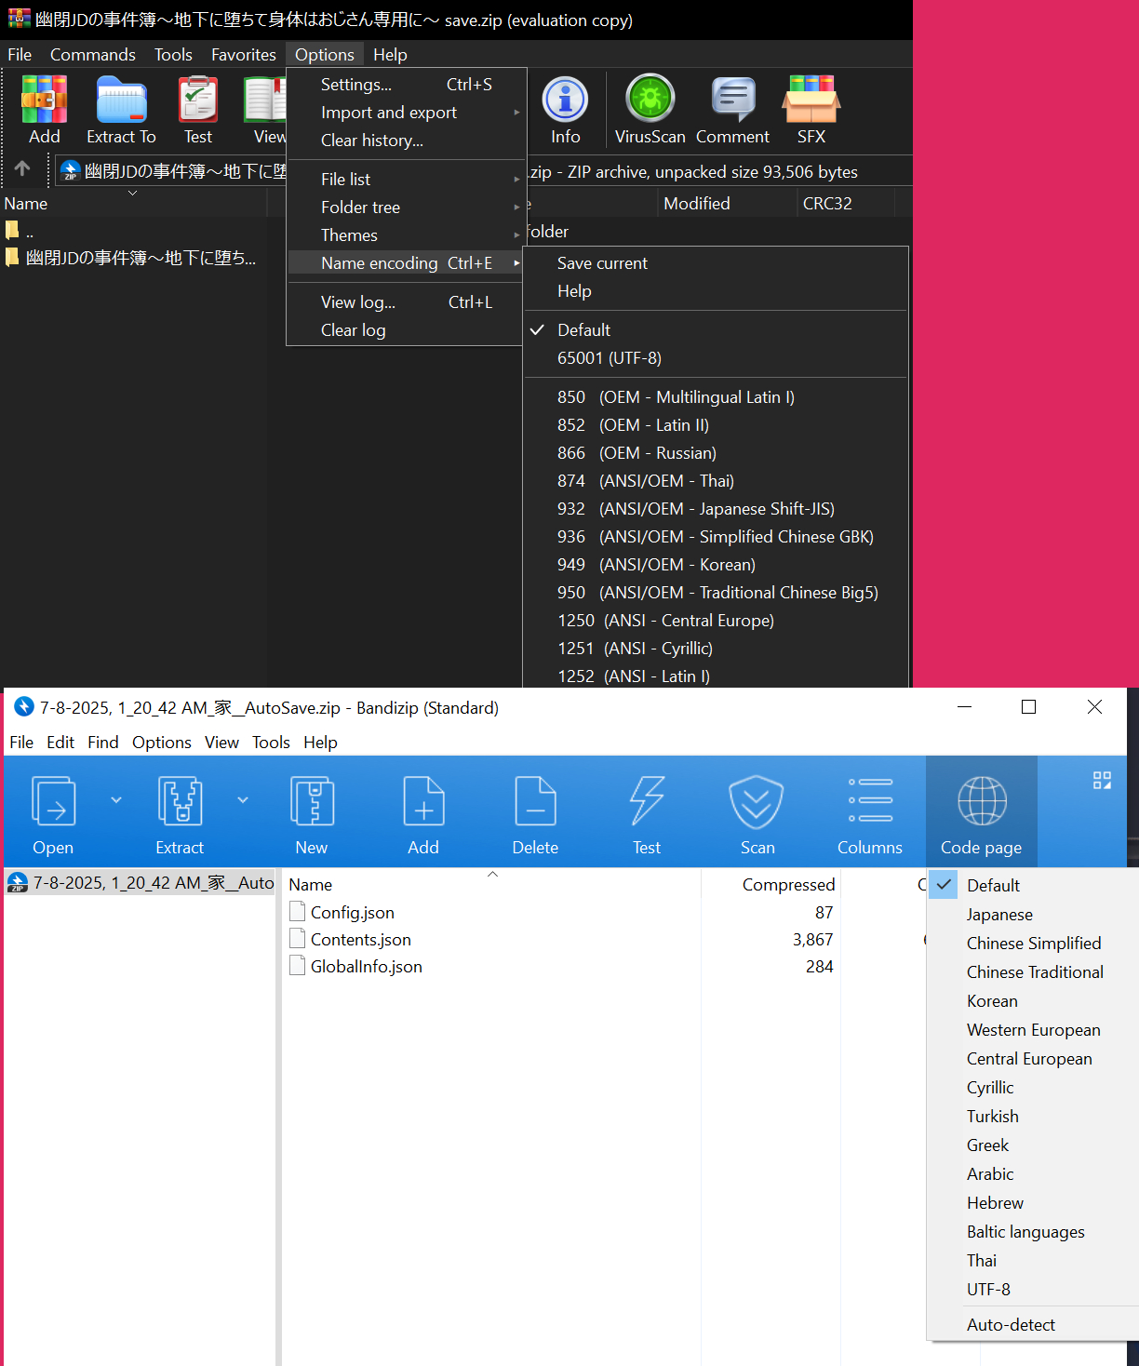Select the AutoSave archive in Bandizip tree
Screen dimensions: 1139x1366
[x=141, y=883]
